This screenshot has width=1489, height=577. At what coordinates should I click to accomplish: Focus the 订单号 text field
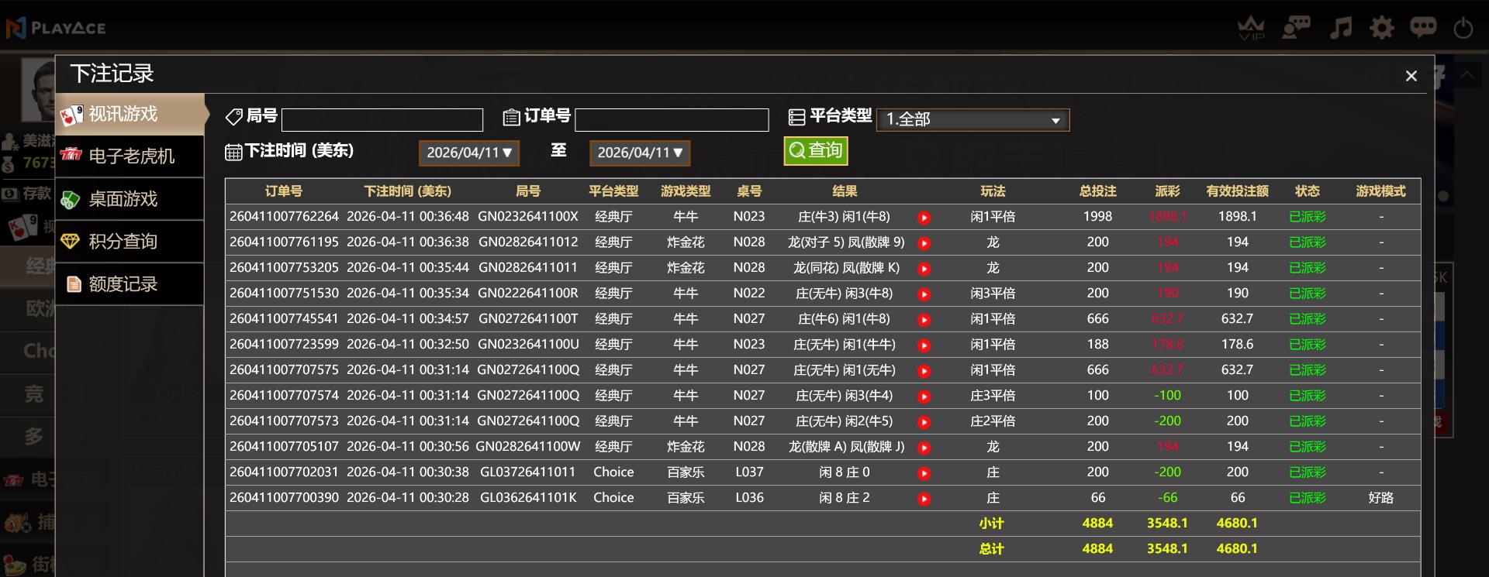[x=672, y=120]
